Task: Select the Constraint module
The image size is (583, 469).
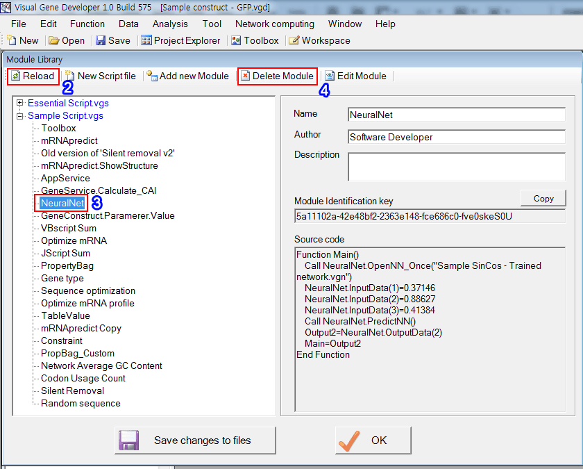Action: pyautogui.click(x=62, y=341)
